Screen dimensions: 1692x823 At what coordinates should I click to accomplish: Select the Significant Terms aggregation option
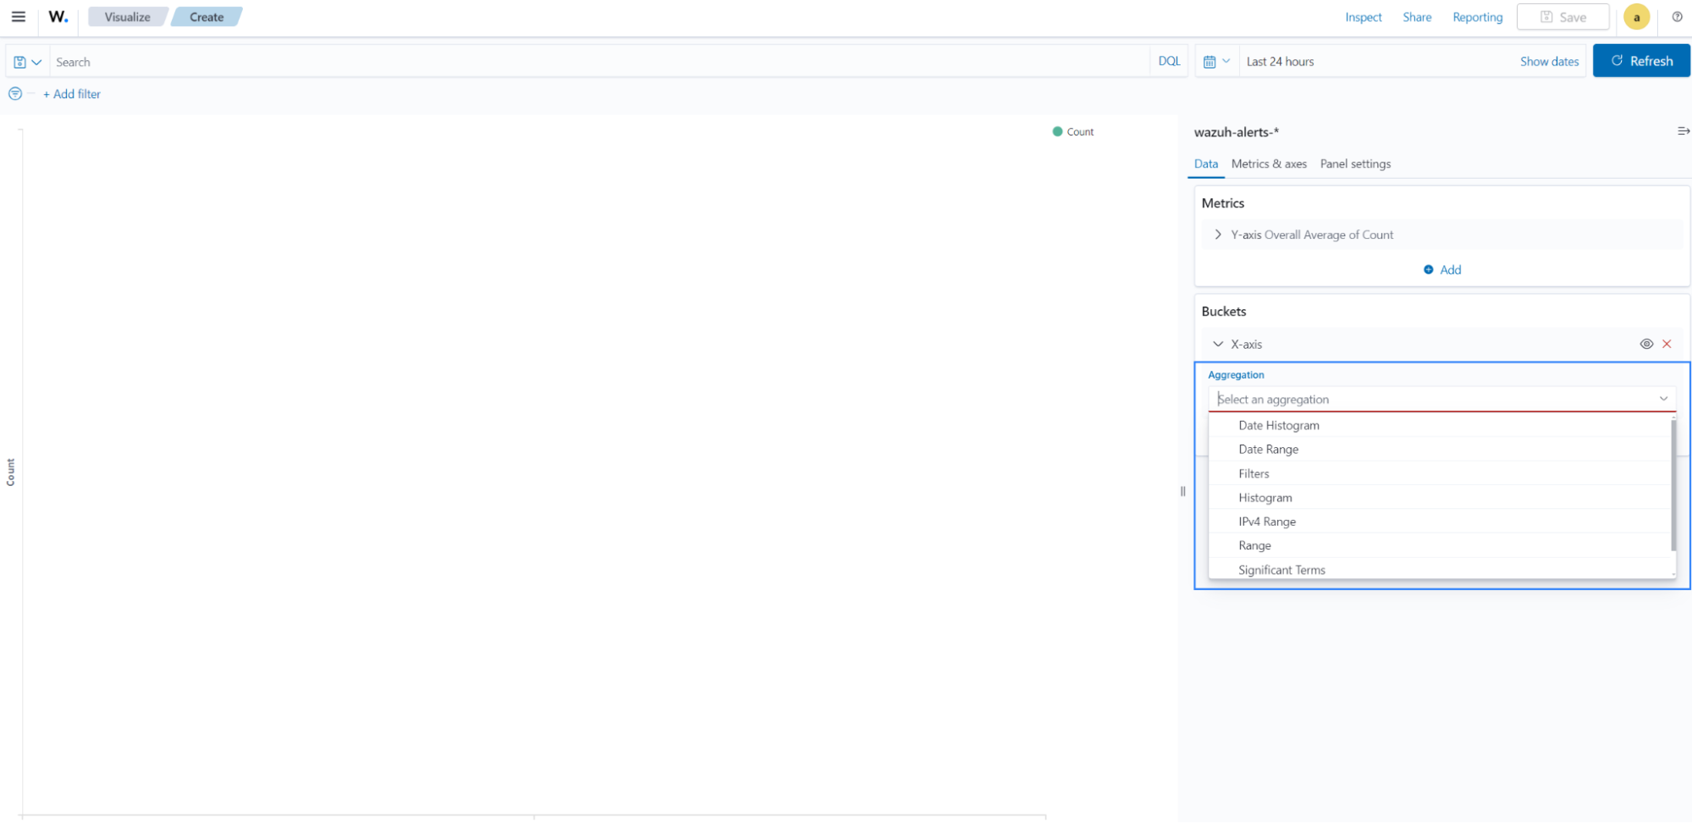tap(1281, 570)
